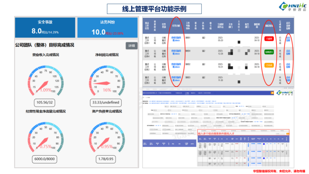Click the 1.78/0.95 value box
The width and height of the screenshot is (309, 174).
(x=106, y=159)
